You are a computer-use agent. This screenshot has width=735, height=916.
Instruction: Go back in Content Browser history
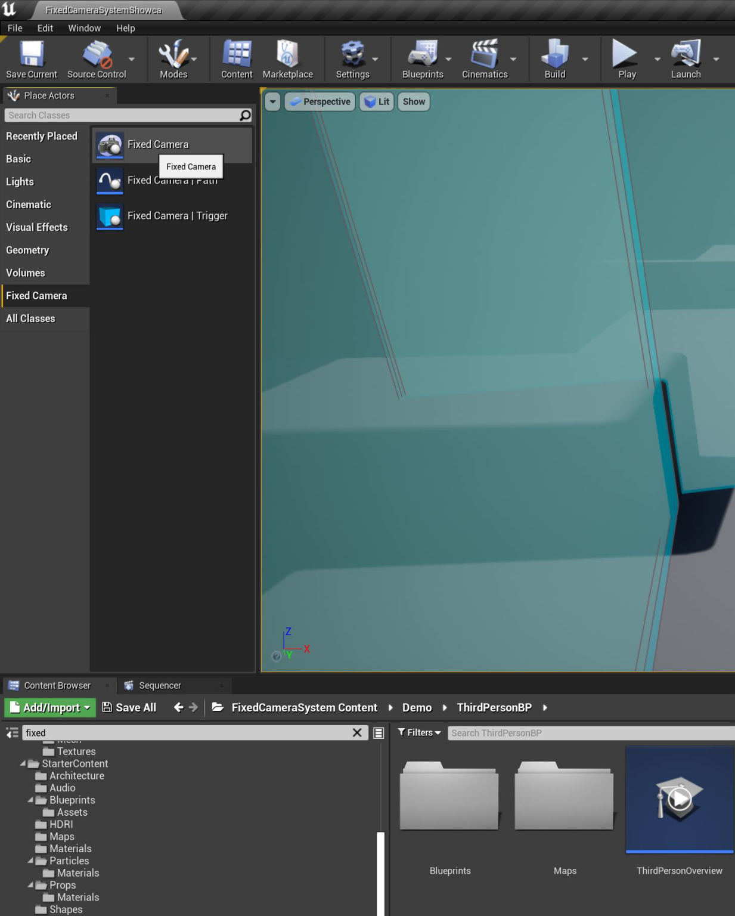coord(178,707)
